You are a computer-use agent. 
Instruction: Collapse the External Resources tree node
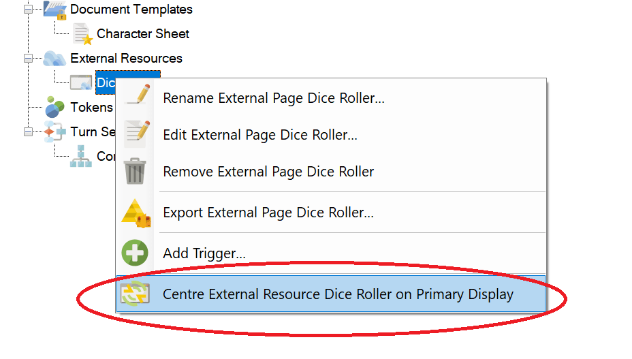pos(29,59)
